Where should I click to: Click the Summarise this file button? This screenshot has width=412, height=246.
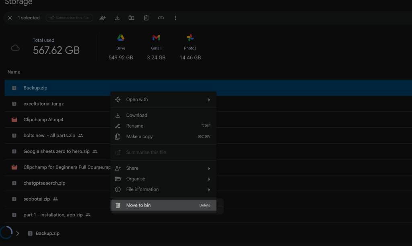pos(69,18)
